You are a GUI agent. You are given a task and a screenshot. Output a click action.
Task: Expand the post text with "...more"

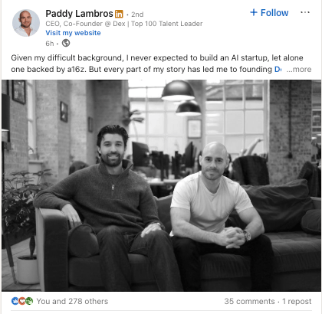299,70
